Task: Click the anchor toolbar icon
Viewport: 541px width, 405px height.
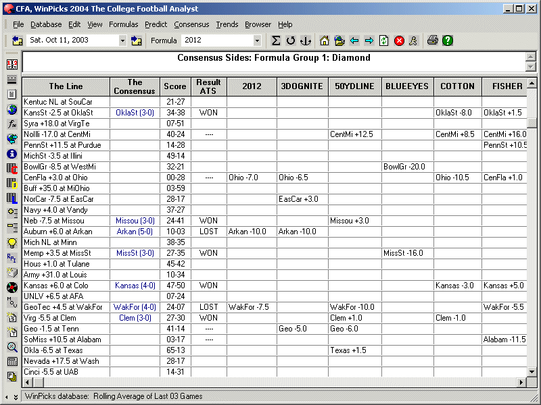Action: [x=306, y=40]
